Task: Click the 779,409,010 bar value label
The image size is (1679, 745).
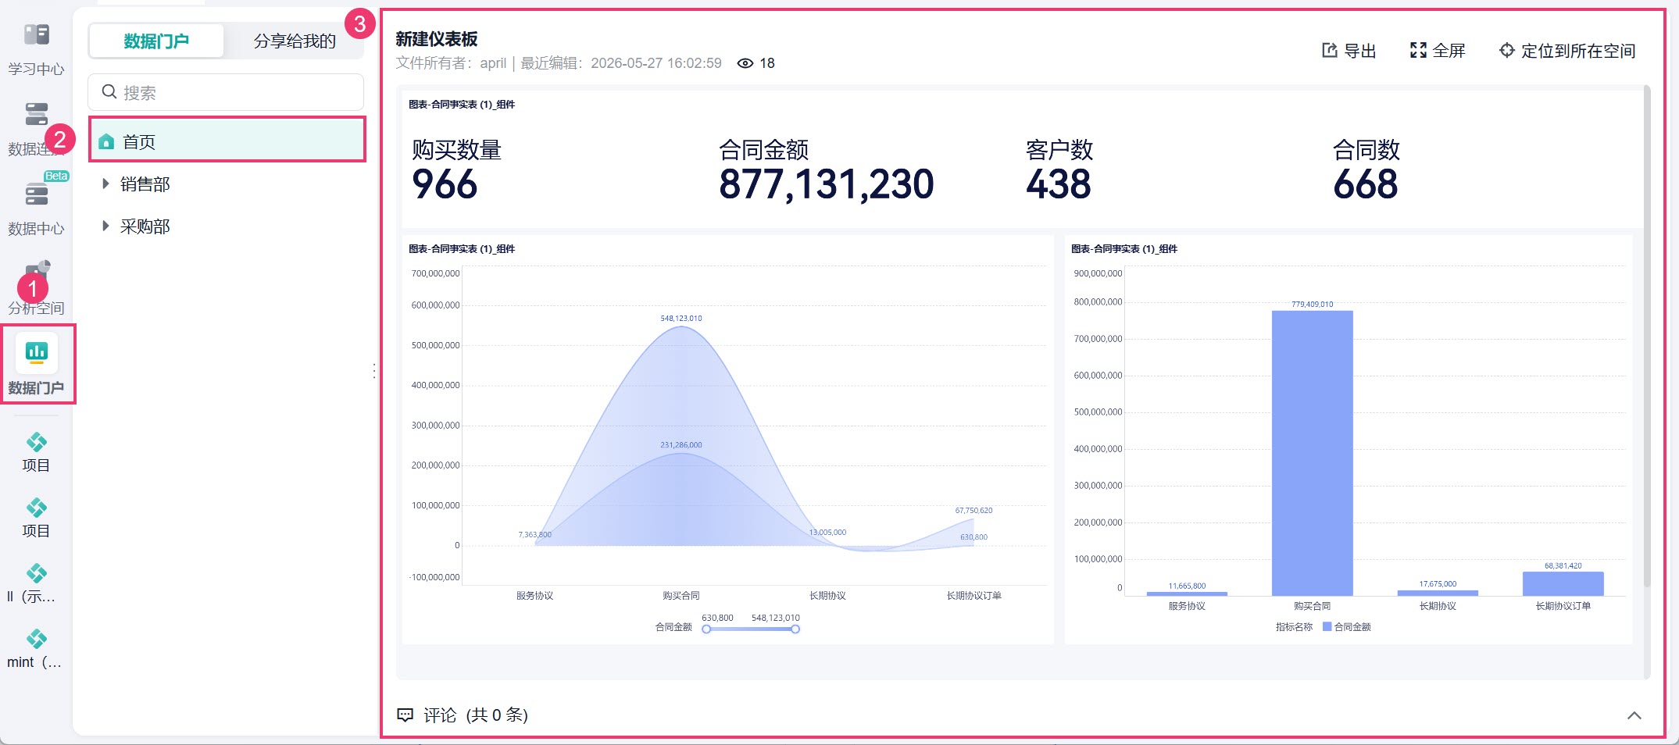Action: (x=1313, y=305)
